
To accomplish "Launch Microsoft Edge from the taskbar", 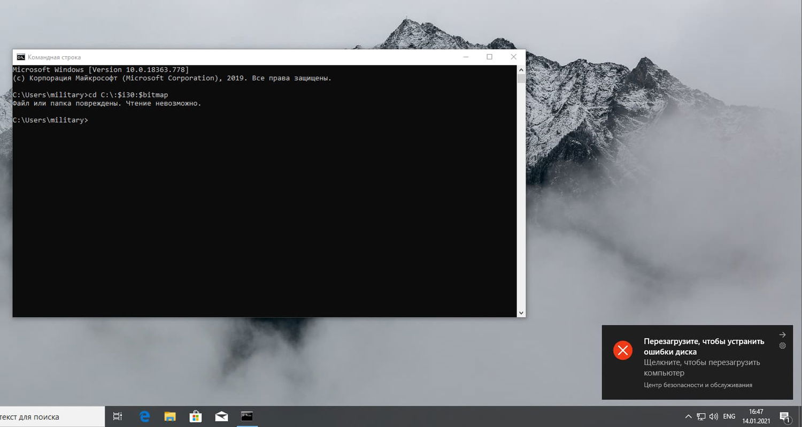I will (x=144, y=416).
